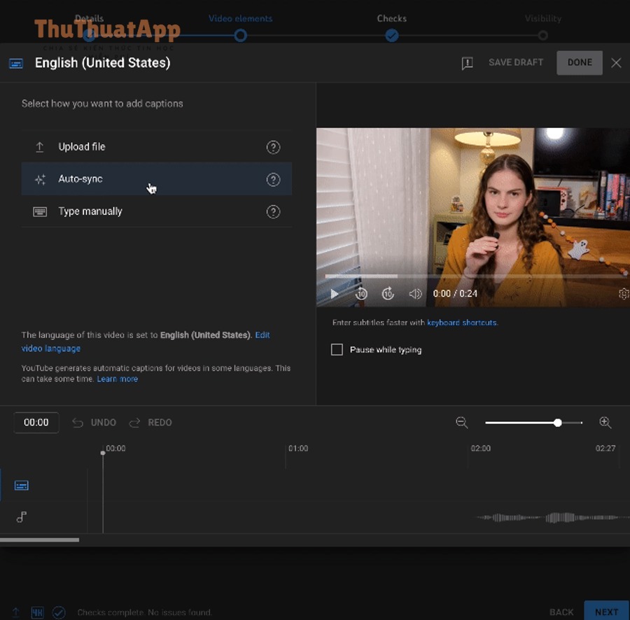Click the audio track music note icon

coord(21,517)
